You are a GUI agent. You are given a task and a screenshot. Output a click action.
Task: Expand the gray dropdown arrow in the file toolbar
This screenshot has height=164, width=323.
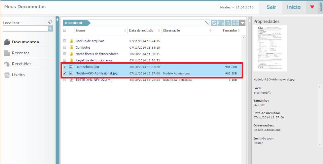[x=243, y=23]
